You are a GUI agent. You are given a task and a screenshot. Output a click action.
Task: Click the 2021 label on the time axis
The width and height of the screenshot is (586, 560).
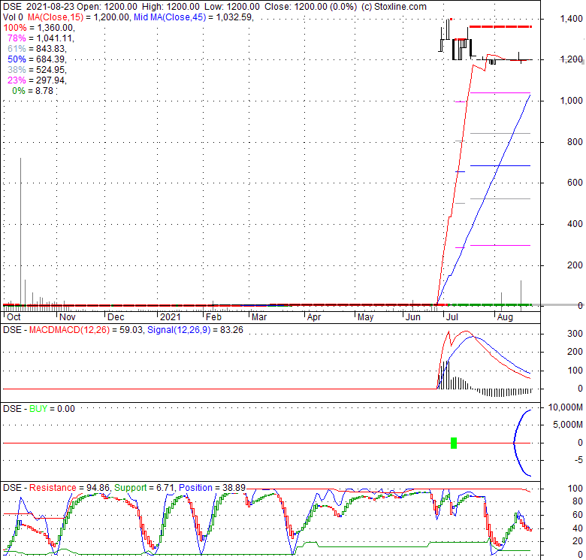tap(171, 317)
